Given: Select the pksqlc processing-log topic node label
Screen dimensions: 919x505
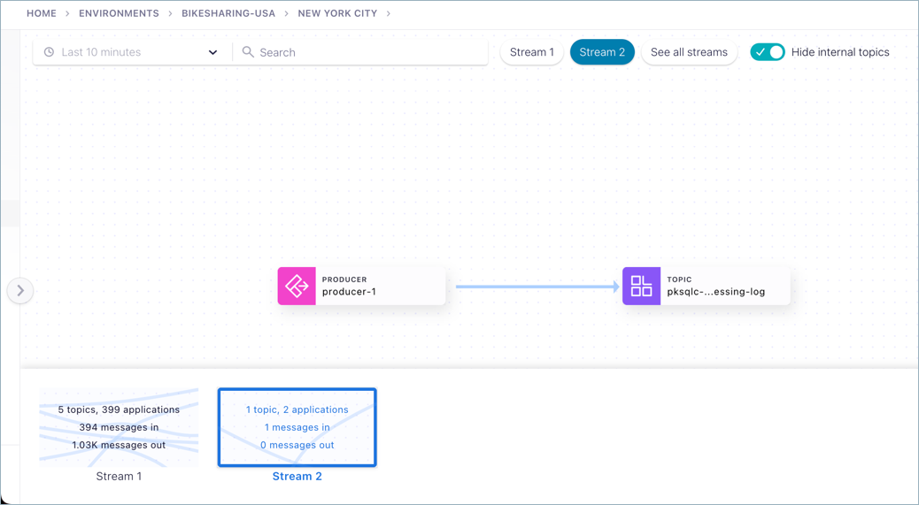Looking at the screenshot, I should 715,292.
